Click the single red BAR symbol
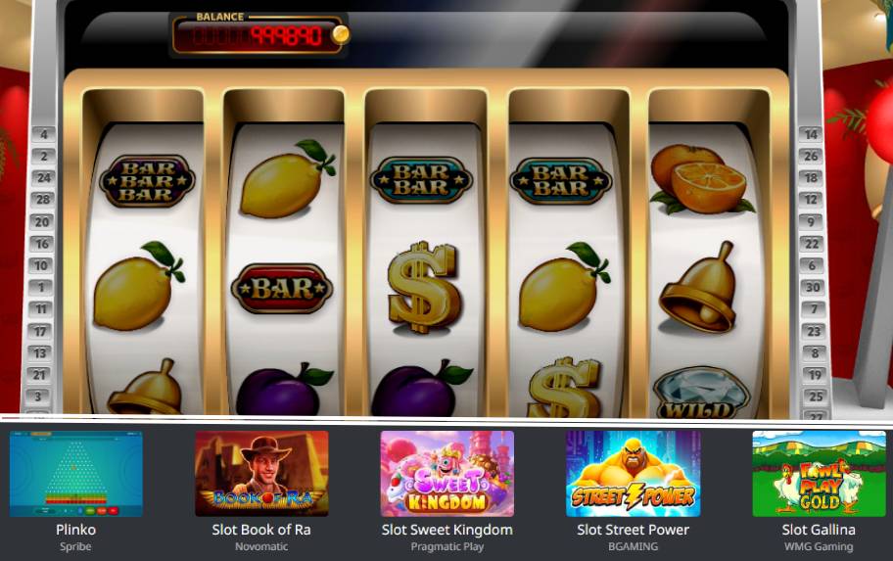 point(282,289)
